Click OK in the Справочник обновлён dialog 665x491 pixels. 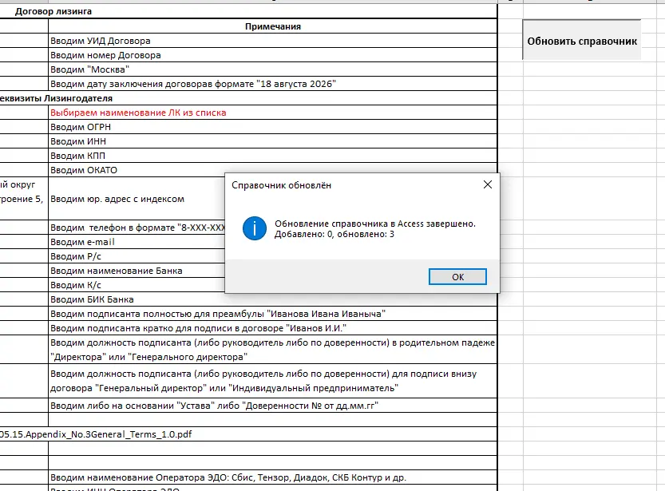point(457,277)
